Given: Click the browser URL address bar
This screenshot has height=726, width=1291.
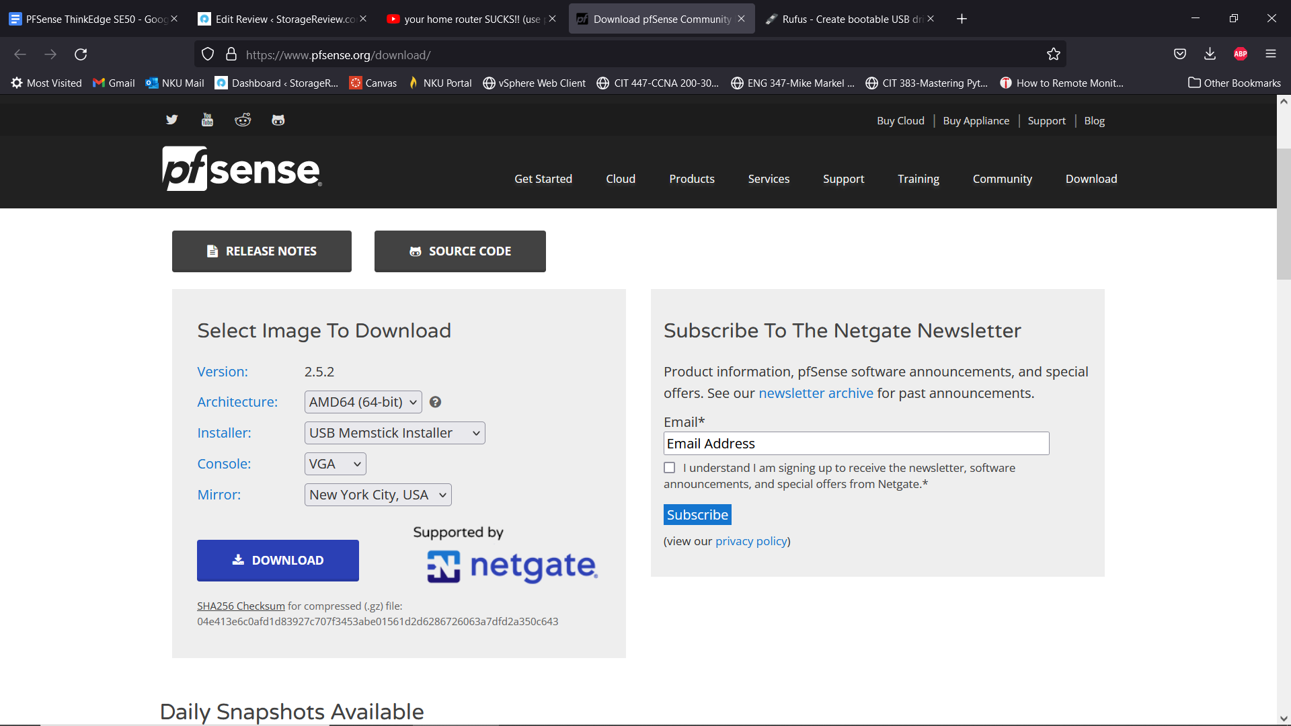Looking at the screenshot, I should click(x=629, y=54).
